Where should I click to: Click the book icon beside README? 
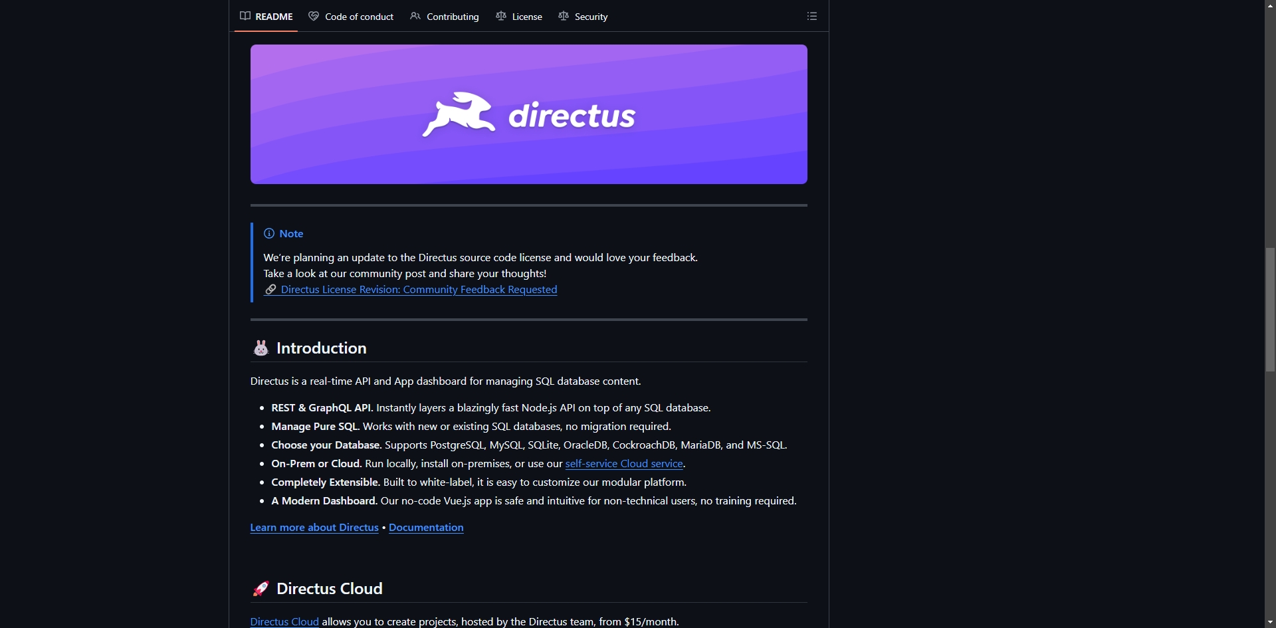point(245,16)
